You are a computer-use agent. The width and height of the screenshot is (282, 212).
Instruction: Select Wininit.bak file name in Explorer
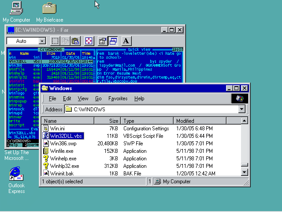[62, 174]
